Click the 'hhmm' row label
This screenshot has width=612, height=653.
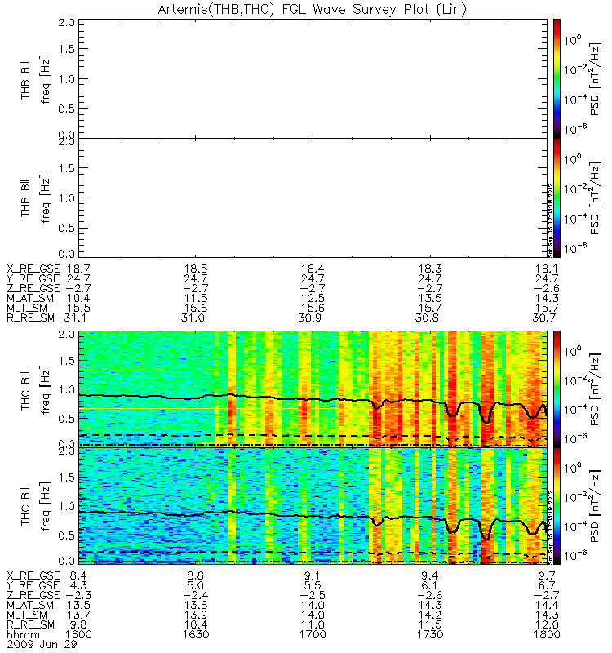24,635
